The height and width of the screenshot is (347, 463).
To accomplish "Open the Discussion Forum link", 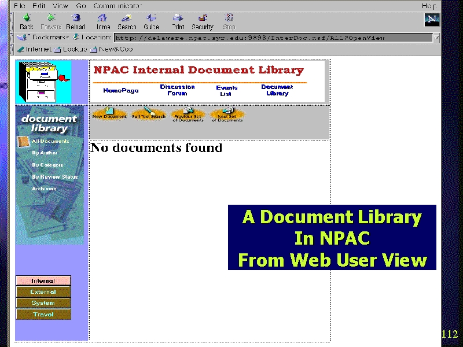I will [x=177, y=90].
